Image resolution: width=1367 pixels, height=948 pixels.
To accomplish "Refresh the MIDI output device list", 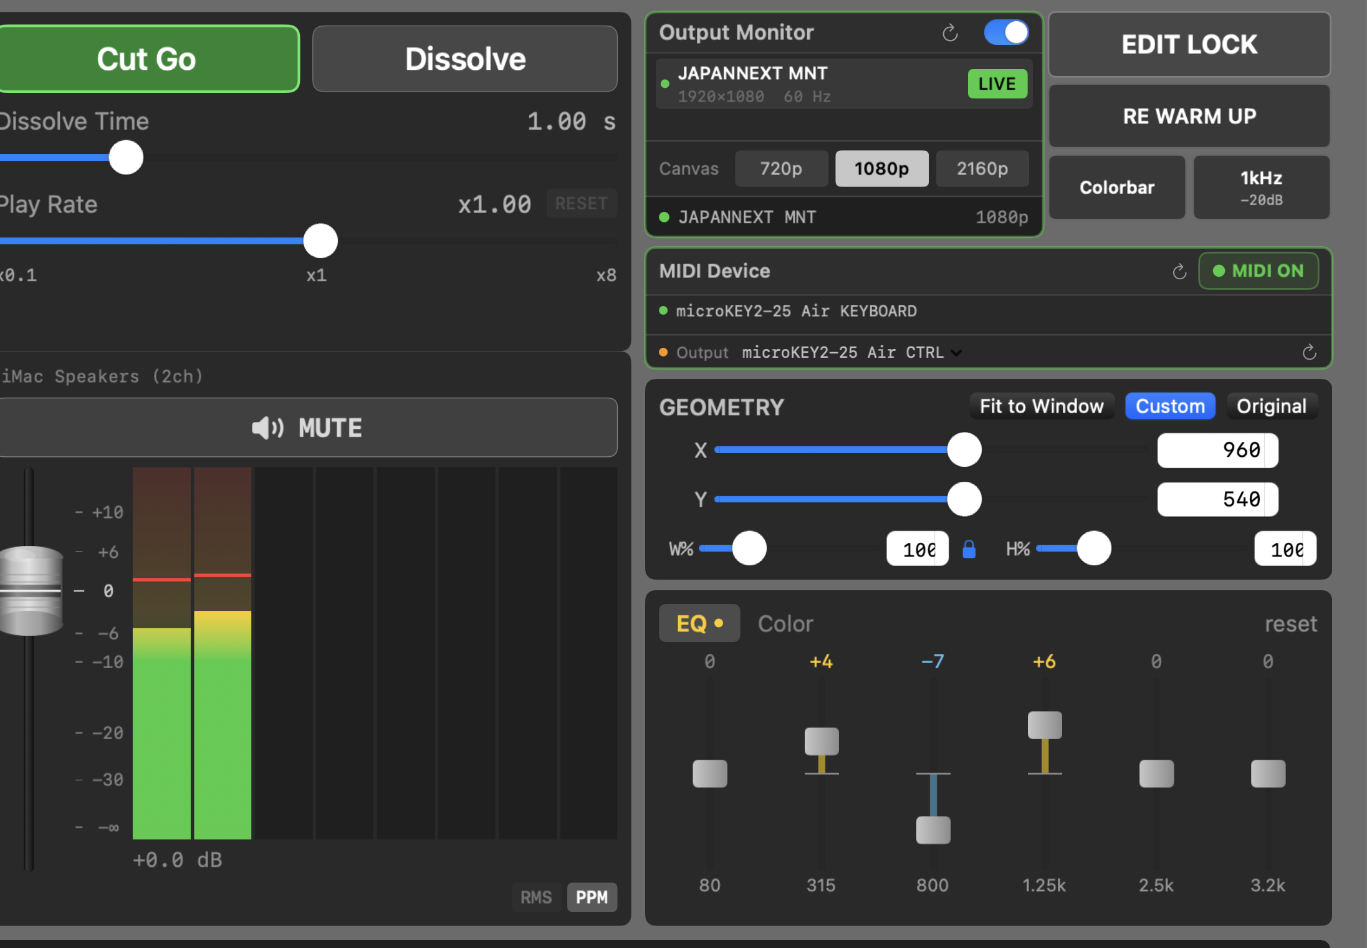I will pos(1309,352).
